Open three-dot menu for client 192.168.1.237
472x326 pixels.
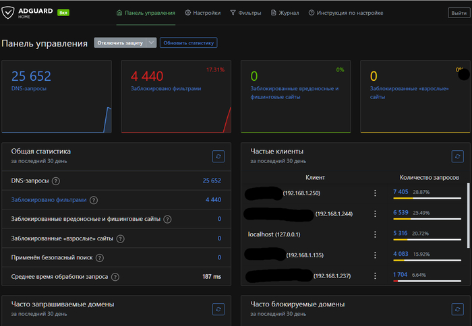(375, 275)
